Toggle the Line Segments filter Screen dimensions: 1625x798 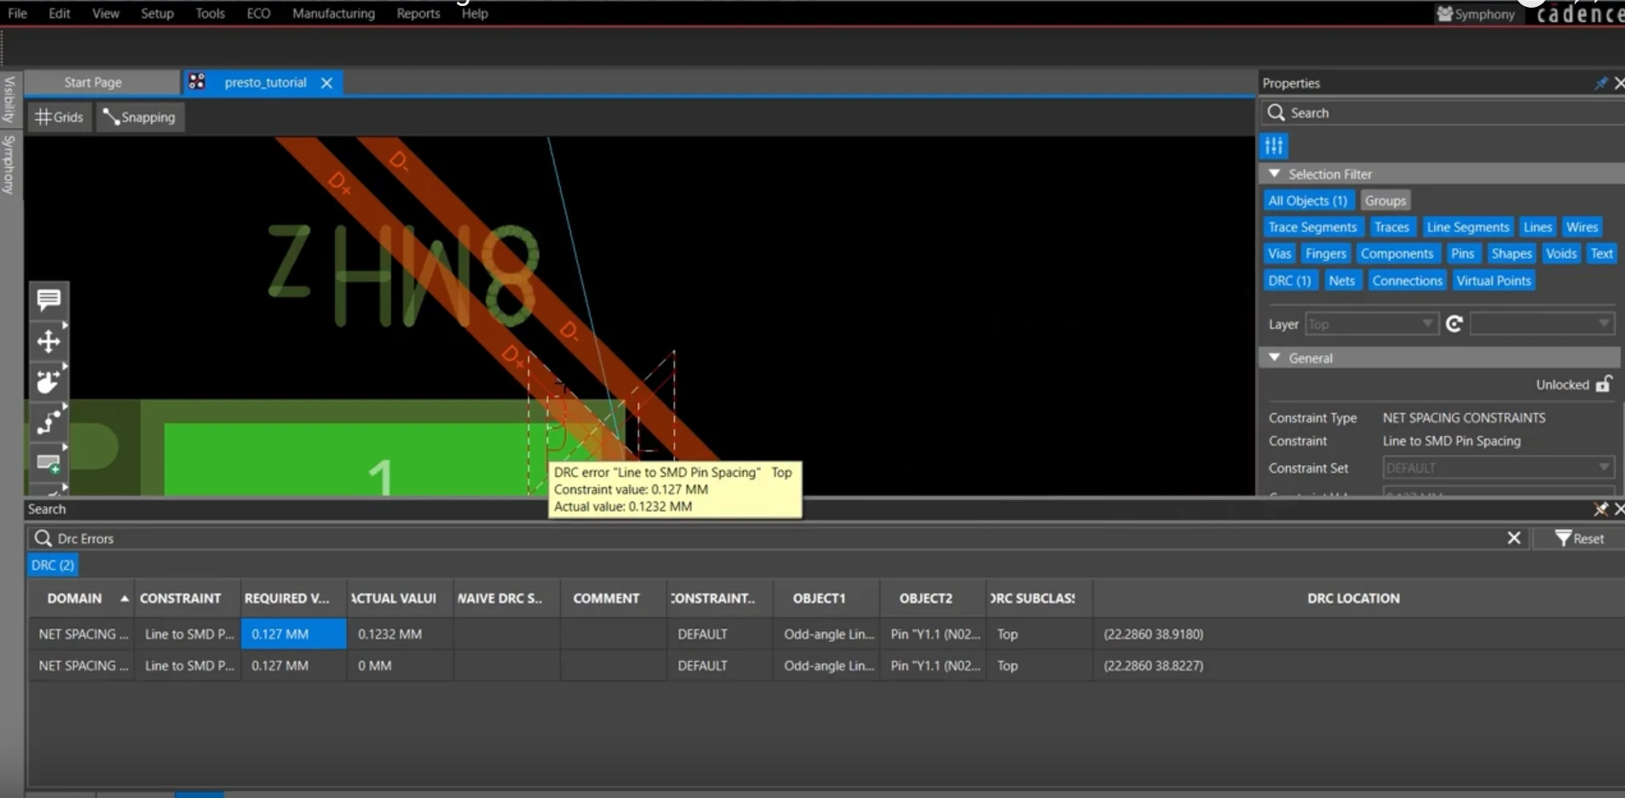[1468, 227]
